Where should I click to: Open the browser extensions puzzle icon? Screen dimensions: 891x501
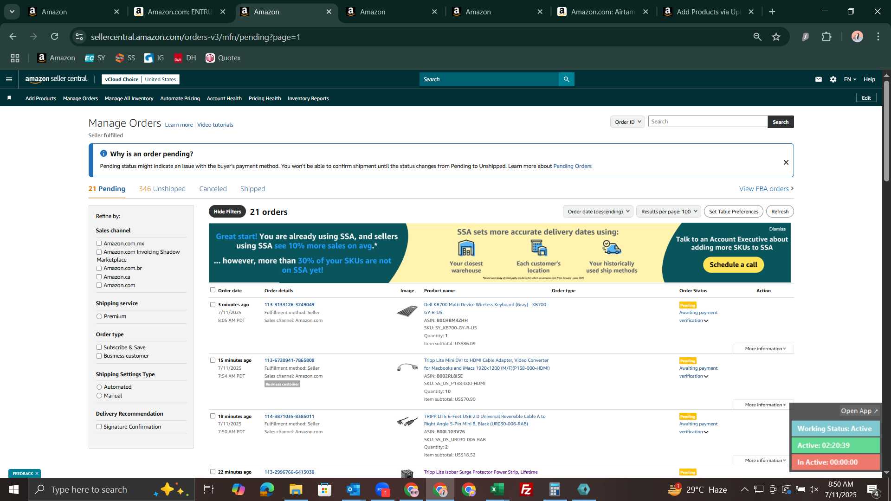826,37
